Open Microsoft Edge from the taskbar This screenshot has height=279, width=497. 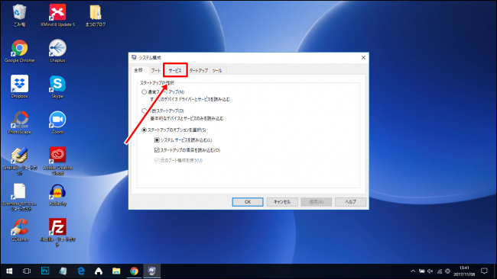tap(81, 271)
